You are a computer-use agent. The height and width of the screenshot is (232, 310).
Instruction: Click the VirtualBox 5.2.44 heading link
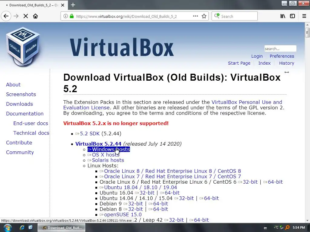[98, 144]
